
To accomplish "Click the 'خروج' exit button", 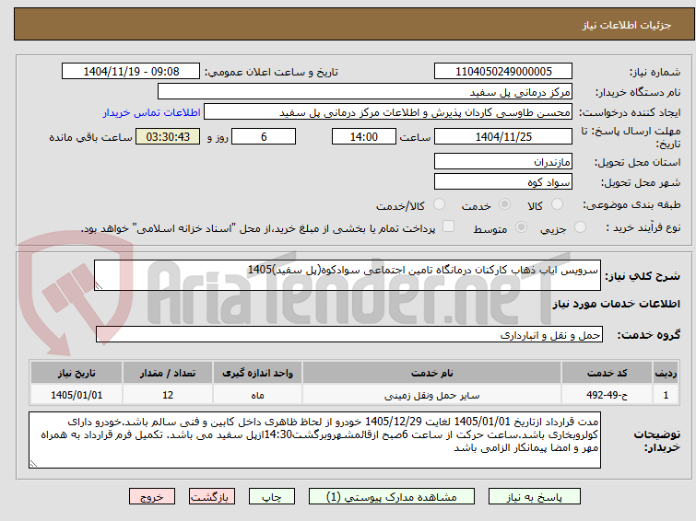I will (152, 497).
